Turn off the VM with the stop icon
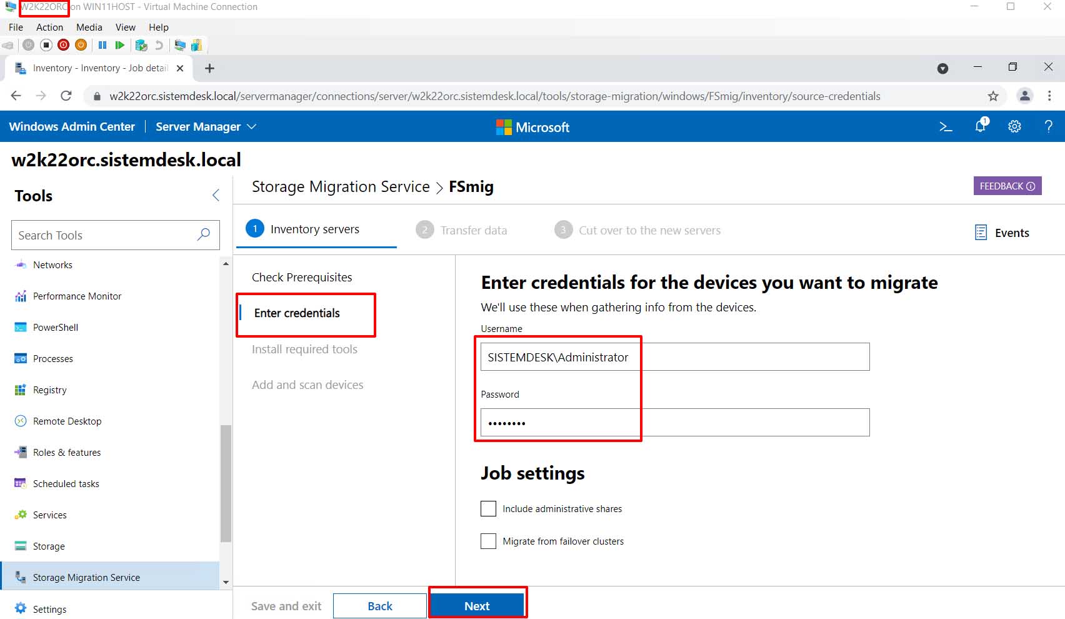This screenshot has width=1065, height=619. pyautogui.click(x=46, y=45)
